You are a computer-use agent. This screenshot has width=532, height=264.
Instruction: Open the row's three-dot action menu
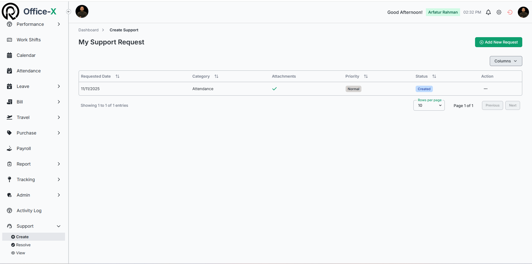click(x=485, y=89)
